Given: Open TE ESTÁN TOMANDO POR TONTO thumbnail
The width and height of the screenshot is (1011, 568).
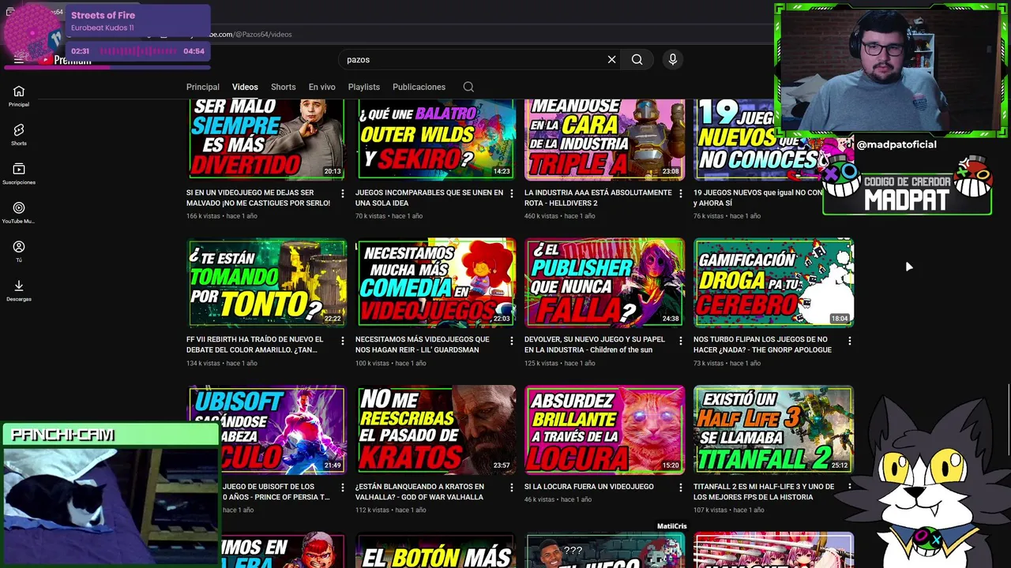Looking at the screenshot, I should pyautogui.click(x=267, y=282).
